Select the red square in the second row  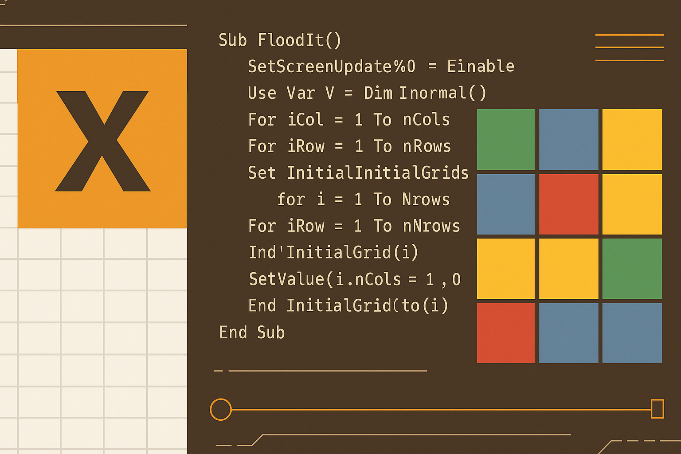[x=568, y=204]
